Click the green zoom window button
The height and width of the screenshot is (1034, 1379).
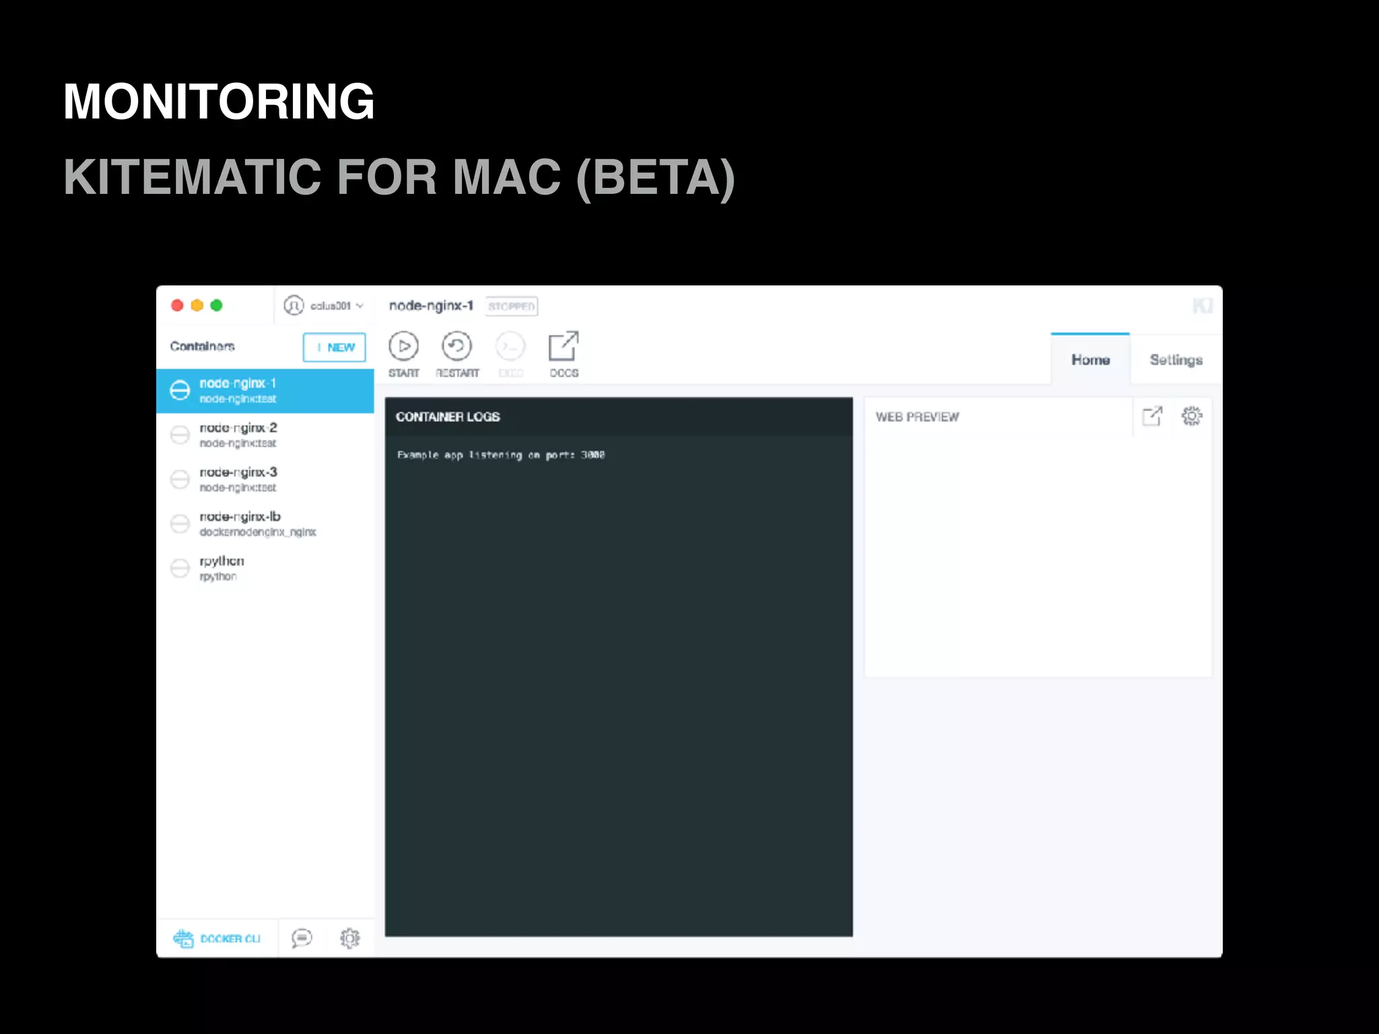point(216,306)
